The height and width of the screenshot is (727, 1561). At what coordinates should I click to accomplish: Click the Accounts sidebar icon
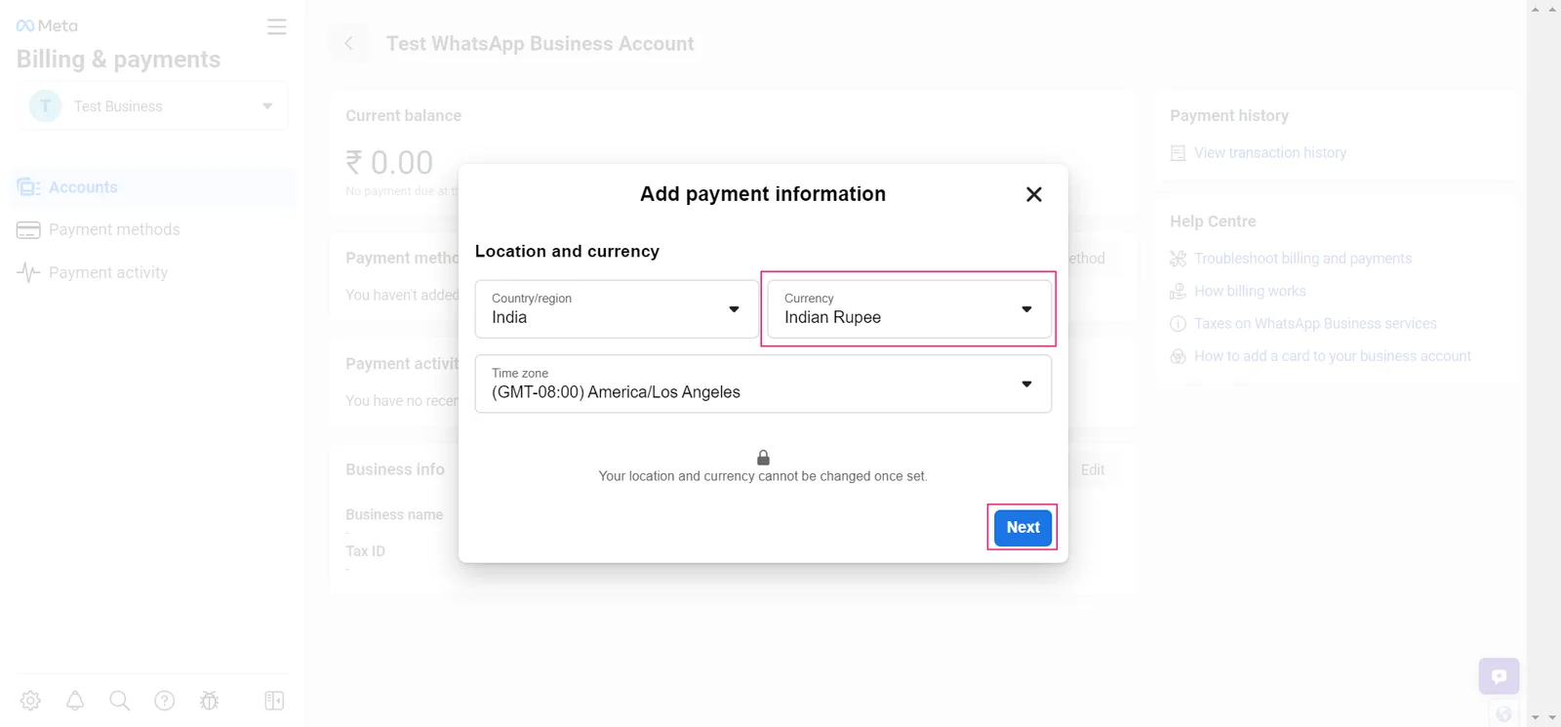28,187
